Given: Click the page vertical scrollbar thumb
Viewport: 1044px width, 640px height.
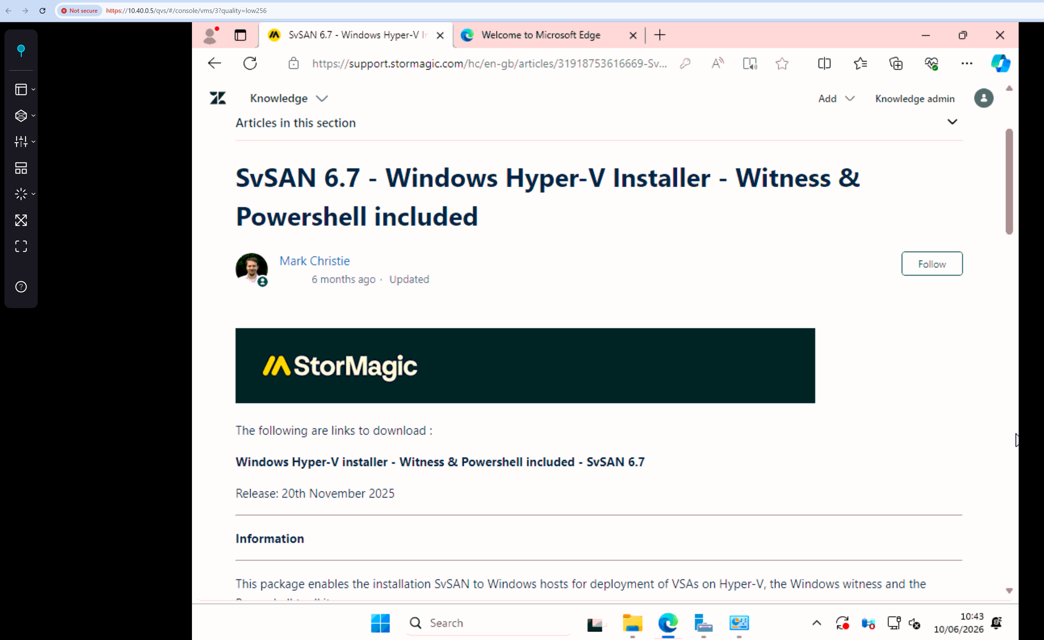Looking at the screenshot, I should tap(1009, 182).
